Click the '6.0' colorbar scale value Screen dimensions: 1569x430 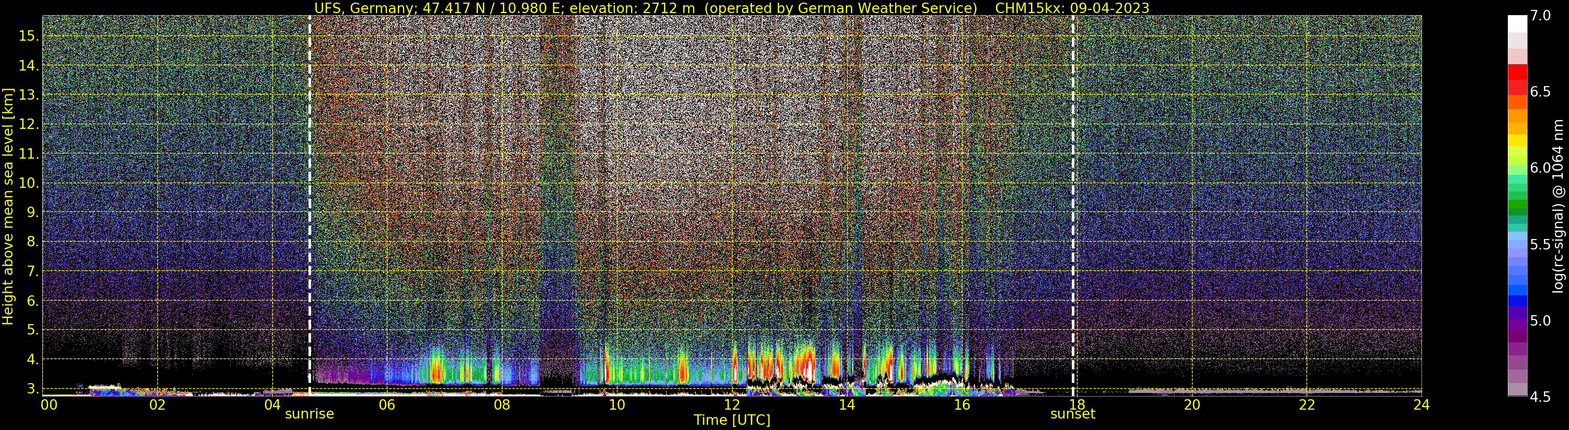point(1540,168)
